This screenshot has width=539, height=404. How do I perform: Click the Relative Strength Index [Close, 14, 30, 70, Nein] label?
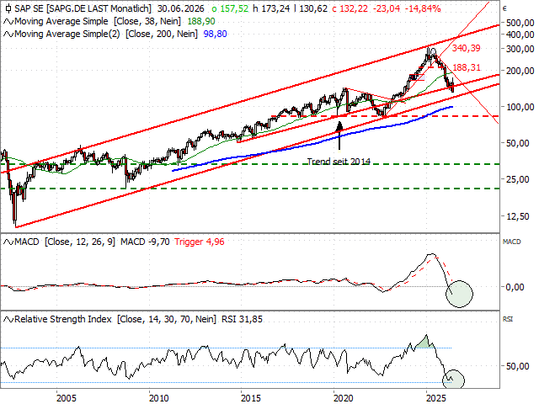(115, 320)
